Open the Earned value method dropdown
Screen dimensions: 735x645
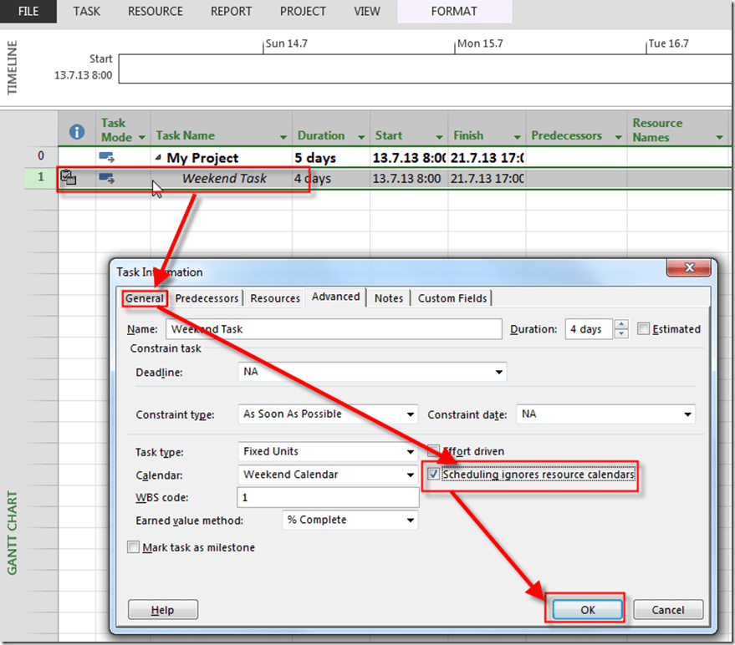coord(410,520)
